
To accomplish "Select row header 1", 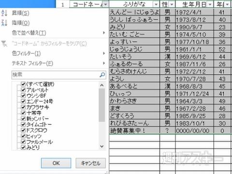I will 63,4.
